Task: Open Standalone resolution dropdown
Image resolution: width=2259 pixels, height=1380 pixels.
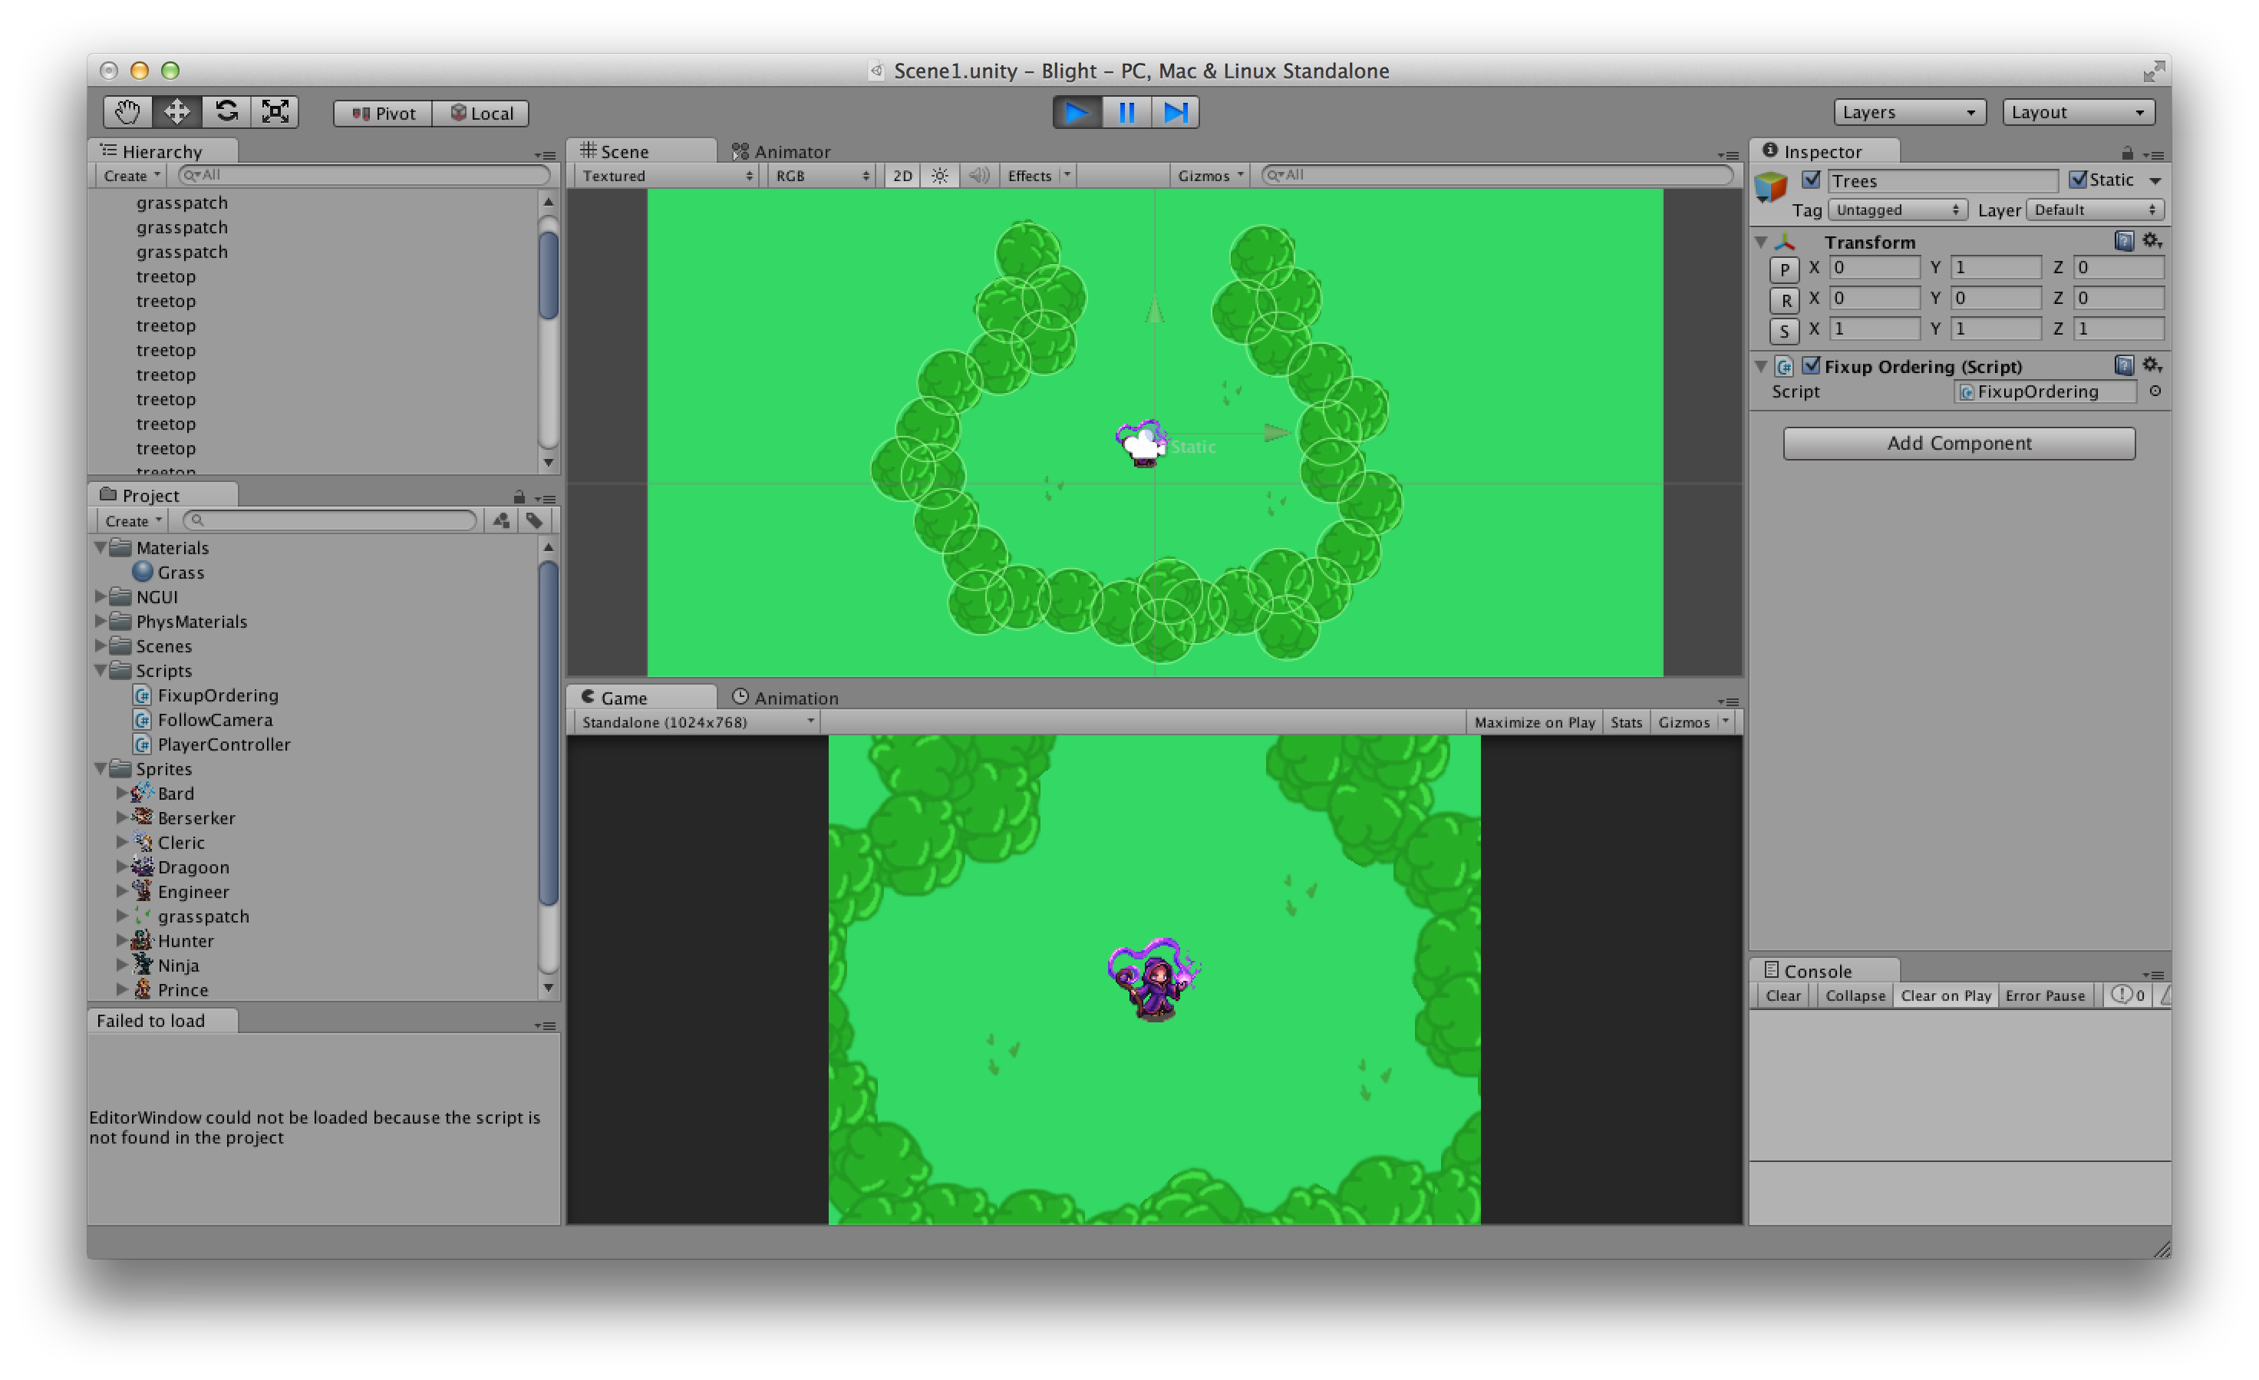Action: click(x=697, y=722)
